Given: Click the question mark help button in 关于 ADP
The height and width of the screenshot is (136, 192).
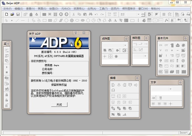Looking at the screenshot, I should [76, 33].
